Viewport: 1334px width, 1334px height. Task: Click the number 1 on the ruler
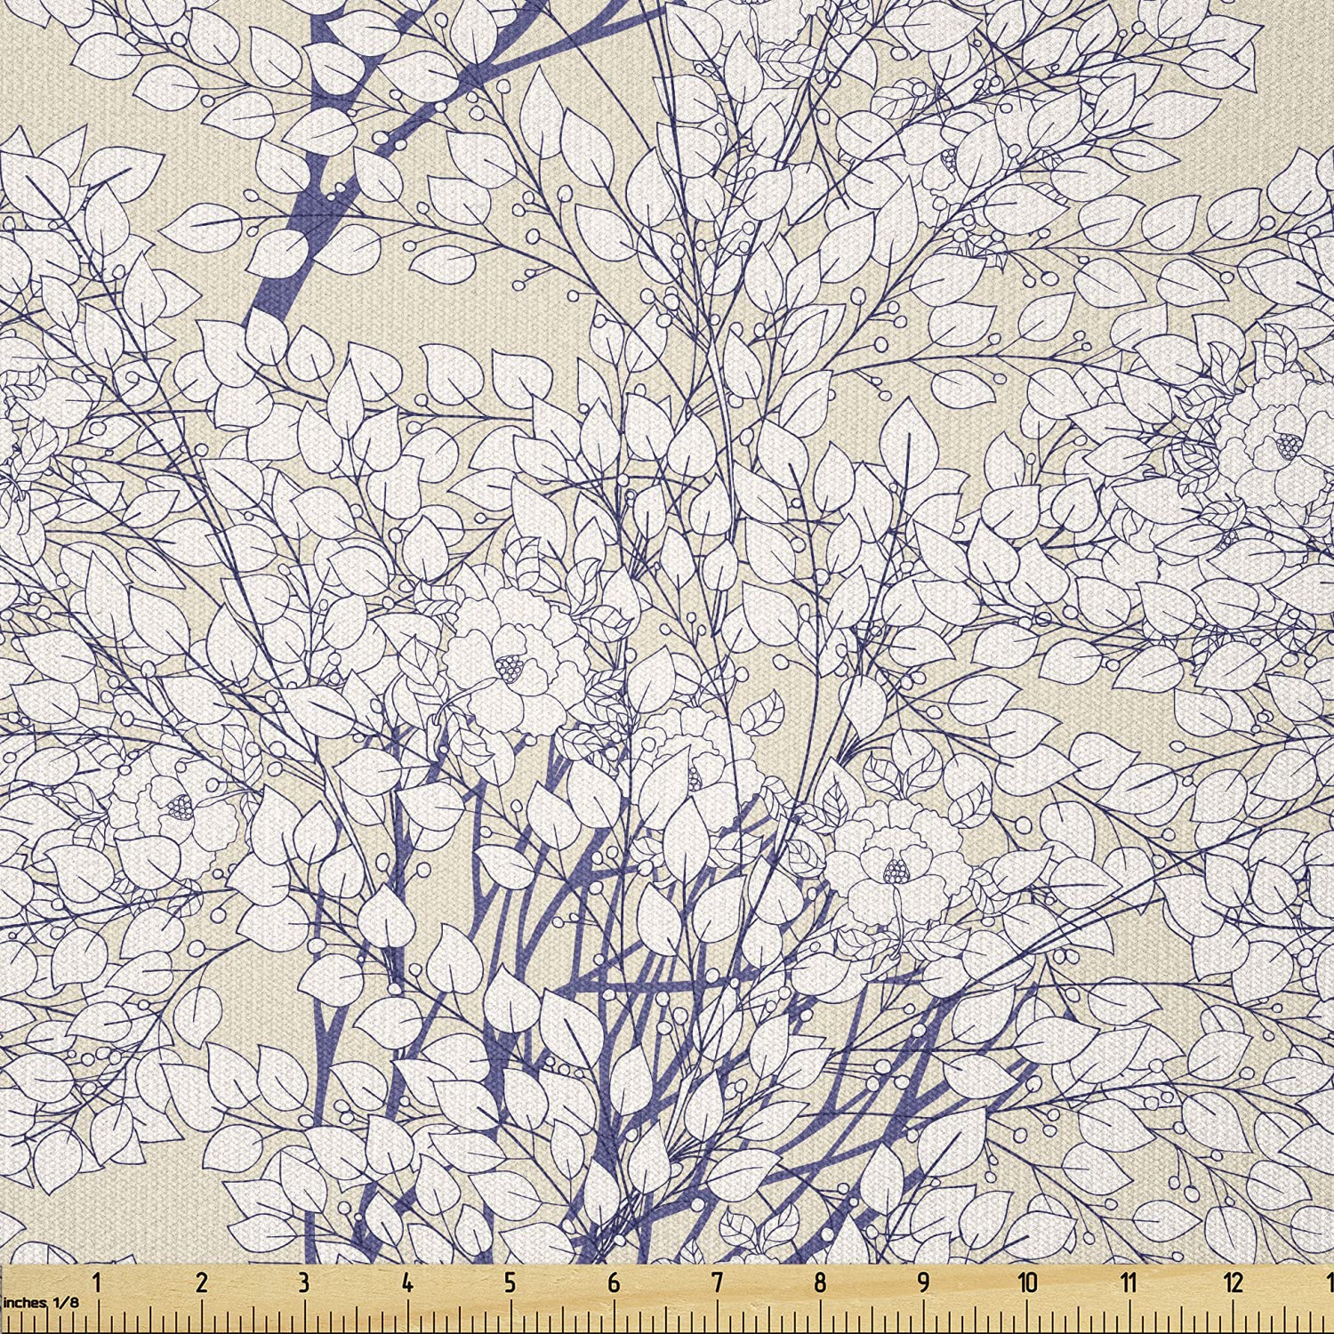97,1282
